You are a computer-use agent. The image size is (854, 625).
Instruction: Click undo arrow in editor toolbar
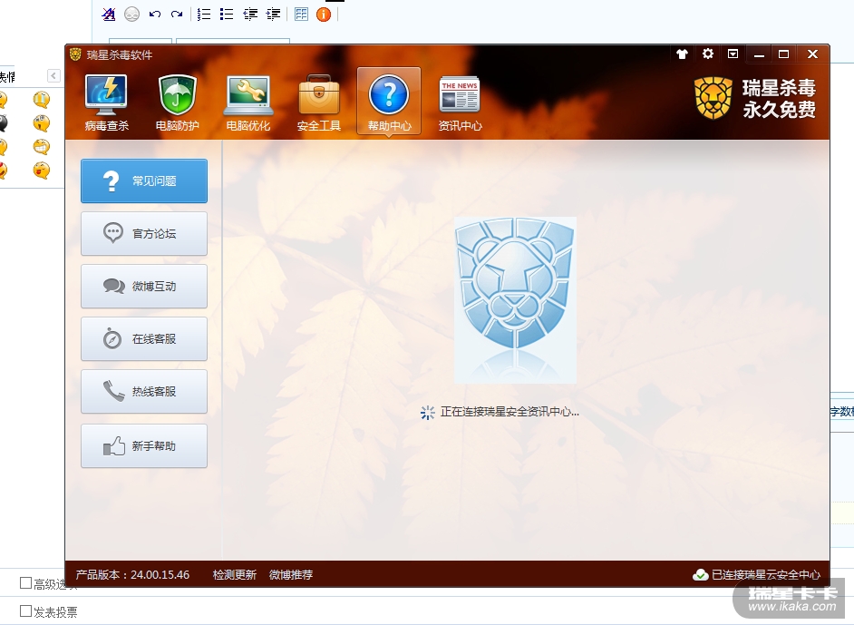(x=155, y=15)
